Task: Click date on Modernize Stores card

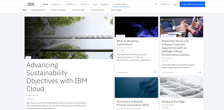Action: pyautogui.click(x=167, y=73)
